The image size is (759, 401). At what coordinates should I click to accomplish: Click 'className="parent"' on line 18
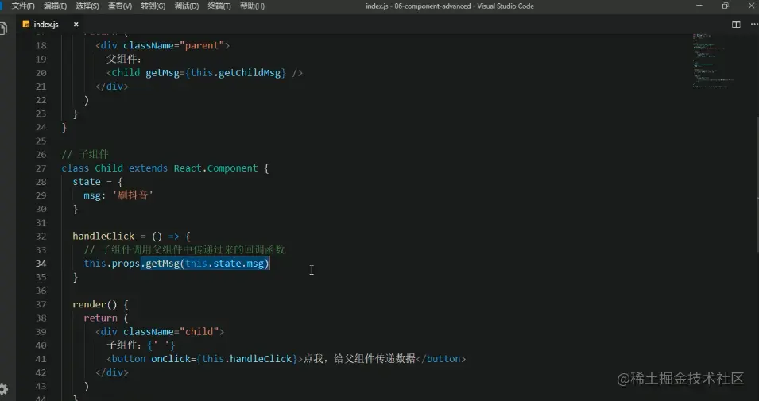[173, 45]
